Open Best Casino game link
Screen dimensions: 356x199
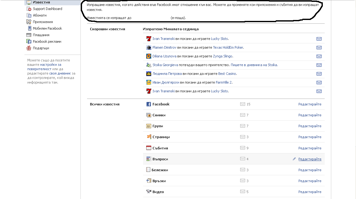tap(227, 74)
